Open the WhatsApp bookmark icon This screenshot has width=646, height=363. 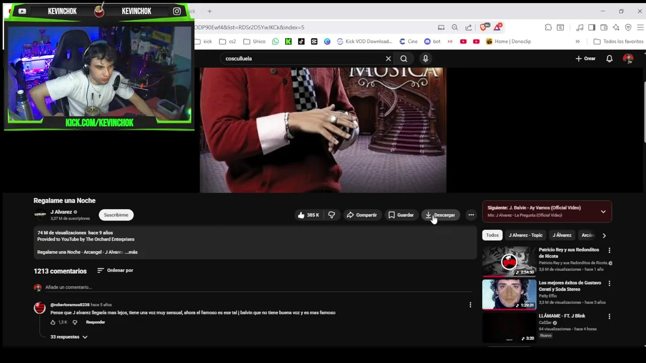coord(275,41)
